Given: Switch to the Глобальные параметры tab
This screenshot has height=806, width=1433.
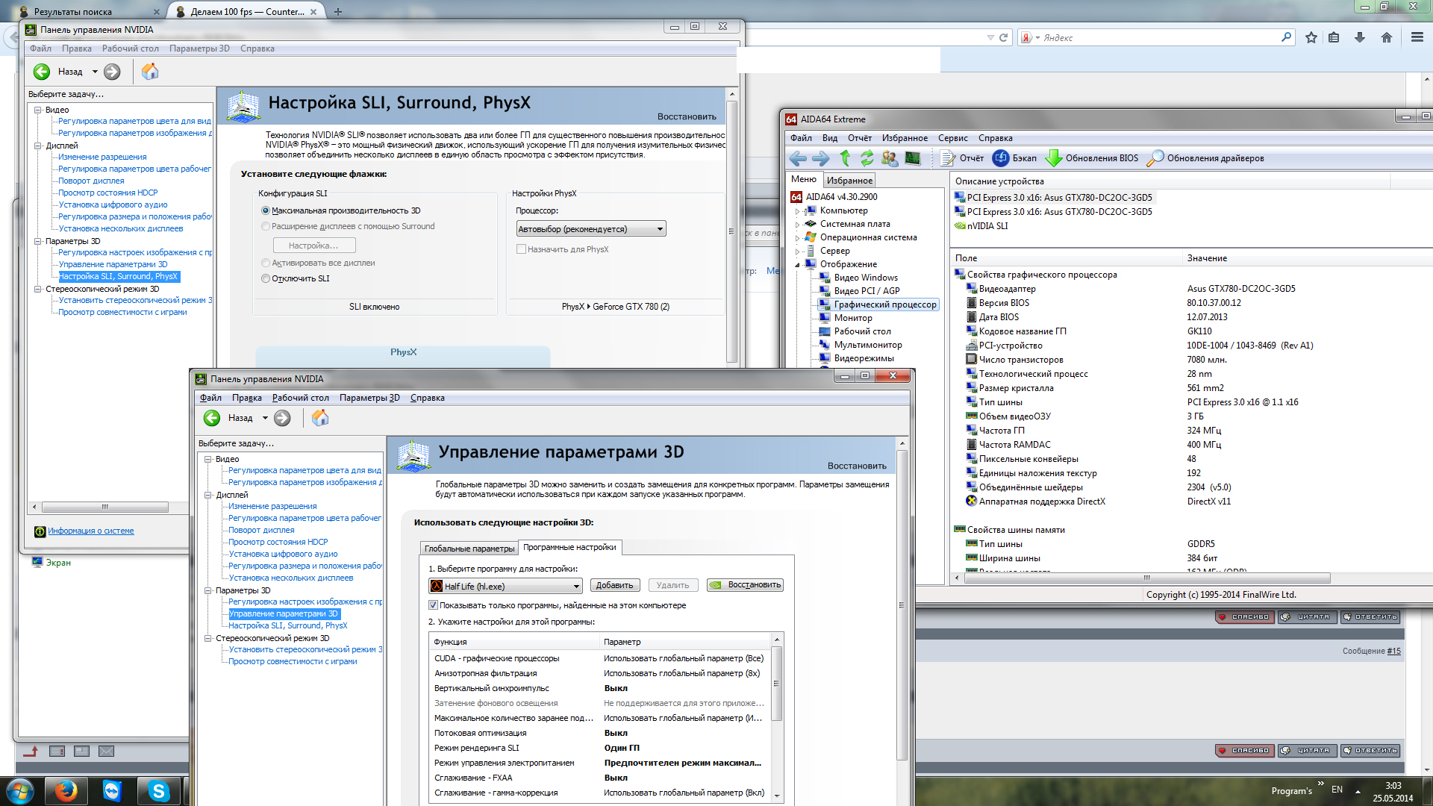Looking at the screenshot, I should click(x=469, y=549).
